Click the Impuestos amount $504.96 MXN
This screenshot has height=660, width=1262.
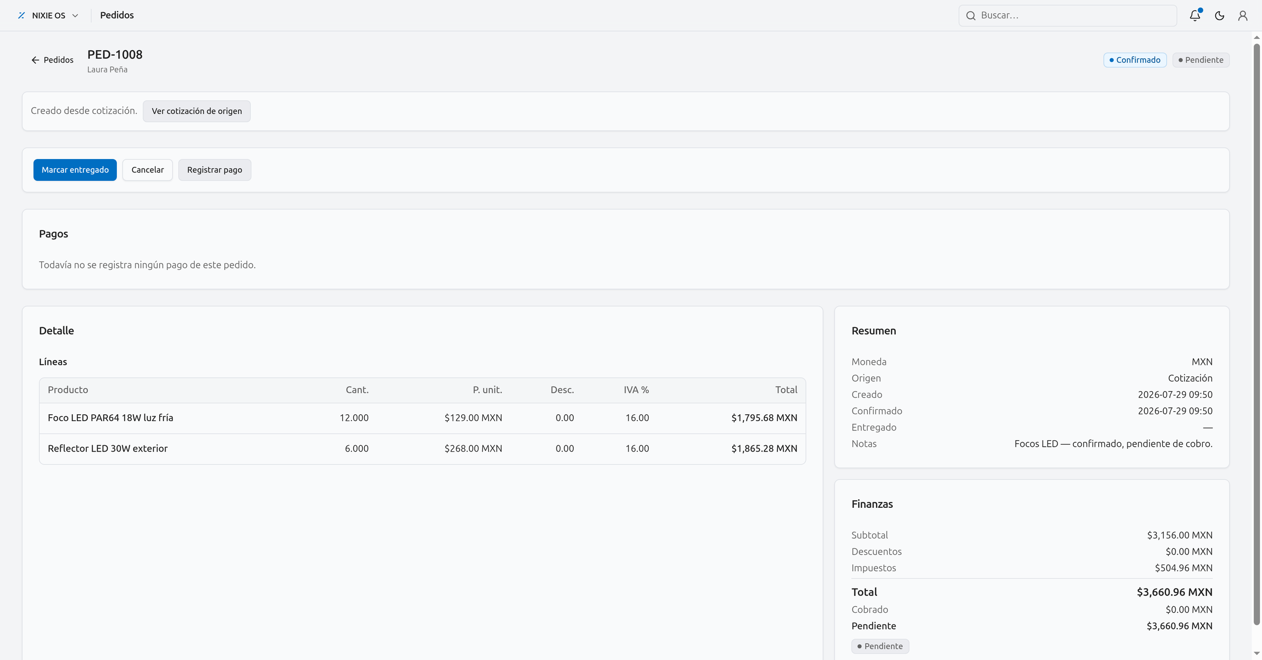tap(1184, 567)
